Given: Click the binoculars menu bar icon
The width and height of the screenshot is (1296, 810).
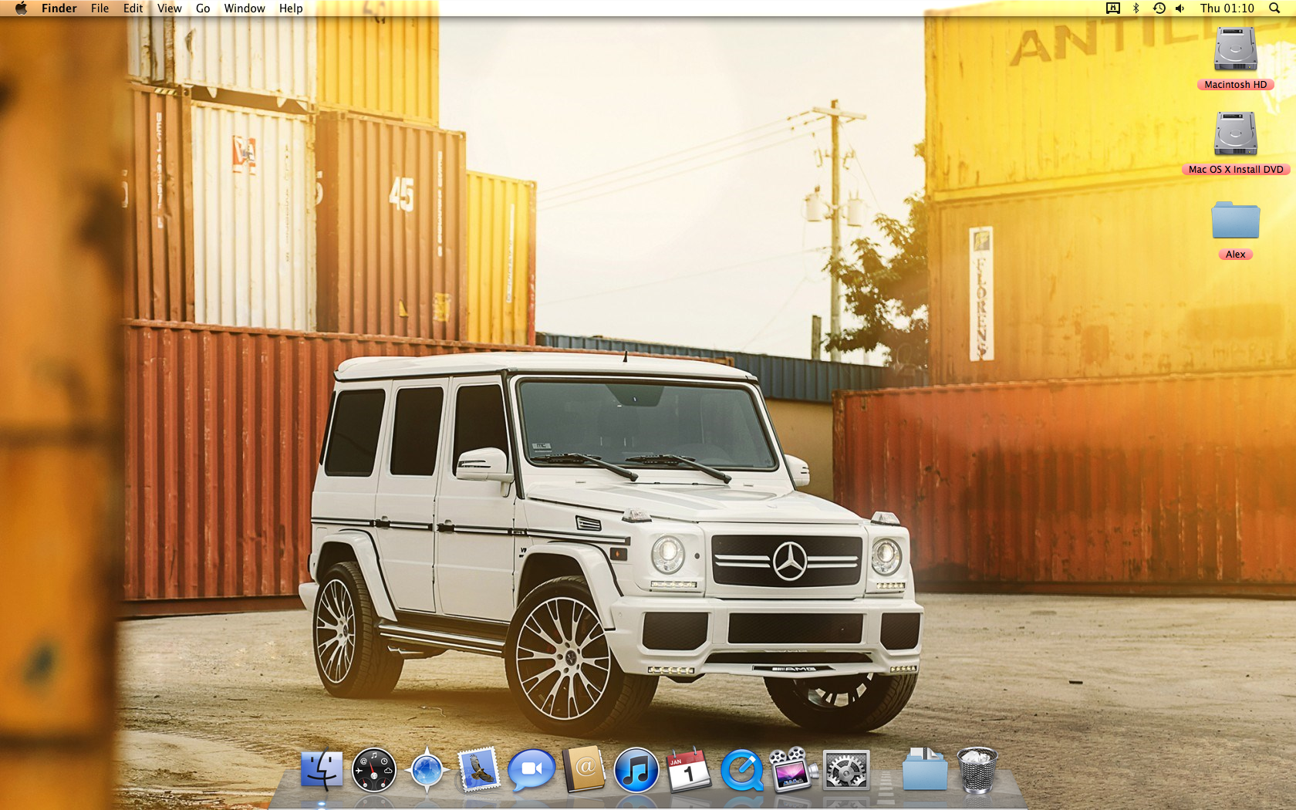Looking at the screenshot, I should pyautogui.click(x=1113, y=8).
